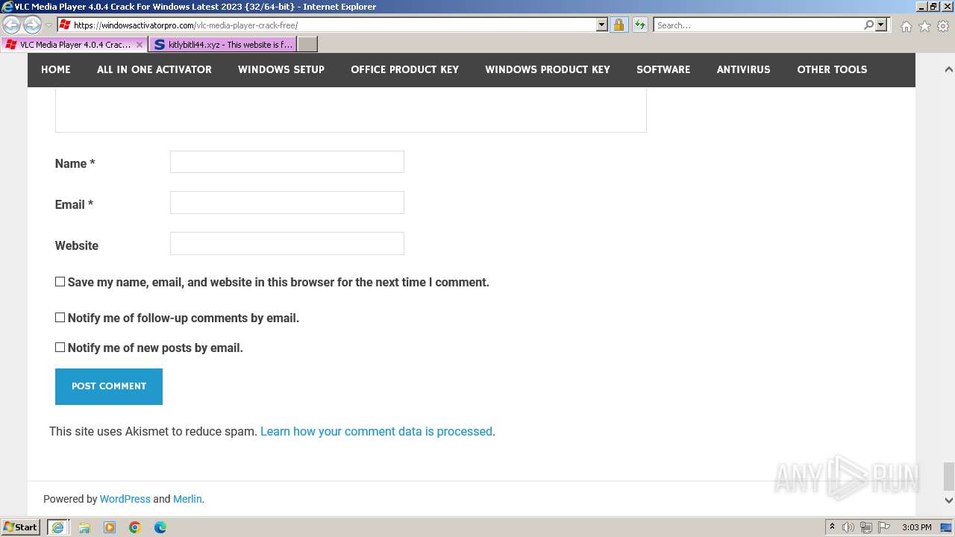
Task: Click the search magnifier icon
Action: pyautogui.click(x=868, y=25)
